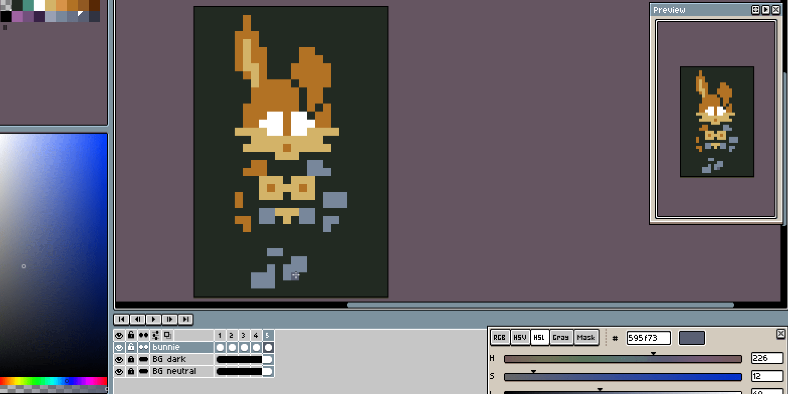Pick the teal green palette swatch

pos(28,6)
